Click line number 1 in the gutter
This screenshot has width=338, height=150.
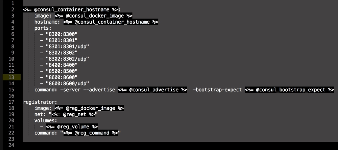[x=12, y=3]
